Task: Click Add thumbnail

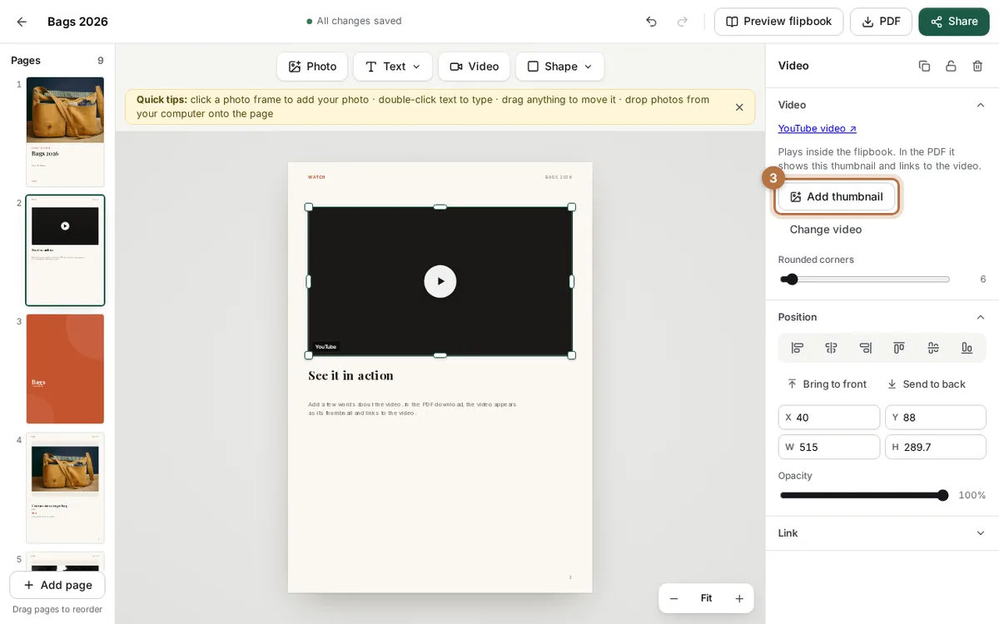Action: [x=837, y=196]
